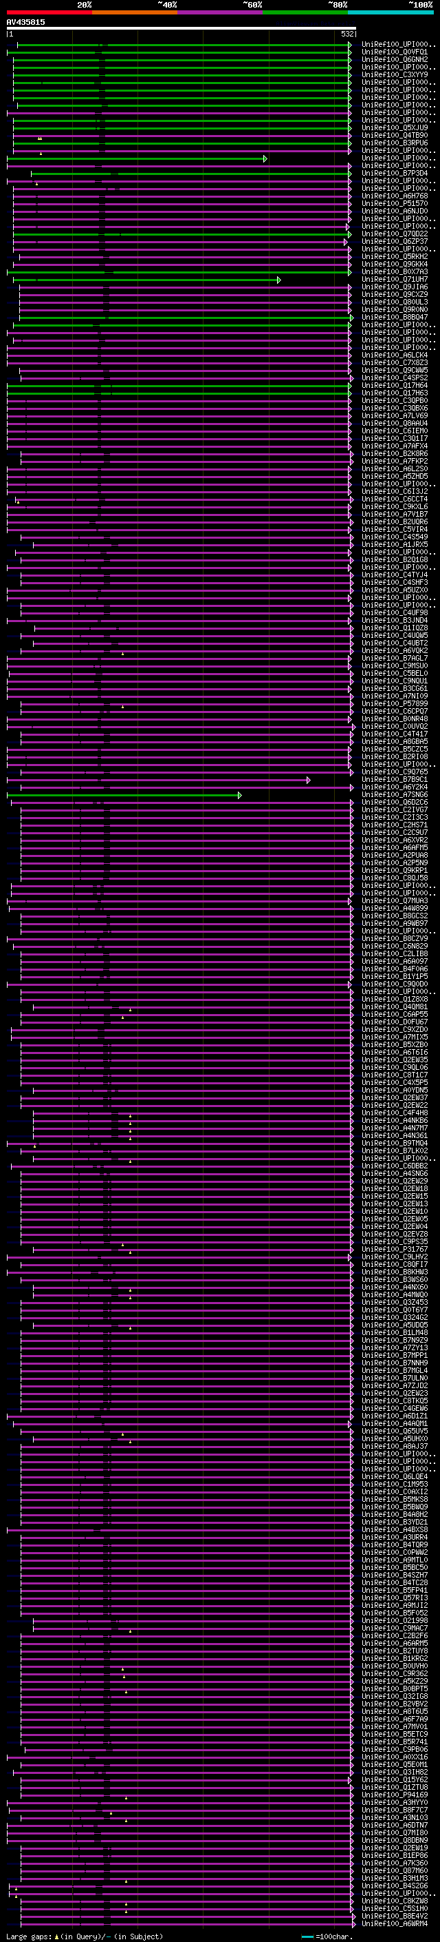The image size is (440, 1942).
Task: Select the UniRef100_A7AFX4 label
Action: coord(395,446)
